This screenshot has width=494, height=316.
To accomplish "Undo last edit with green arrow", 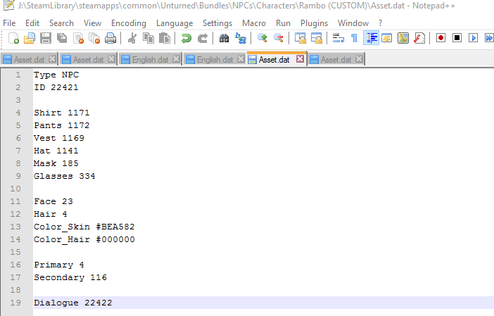I will 186,38.
